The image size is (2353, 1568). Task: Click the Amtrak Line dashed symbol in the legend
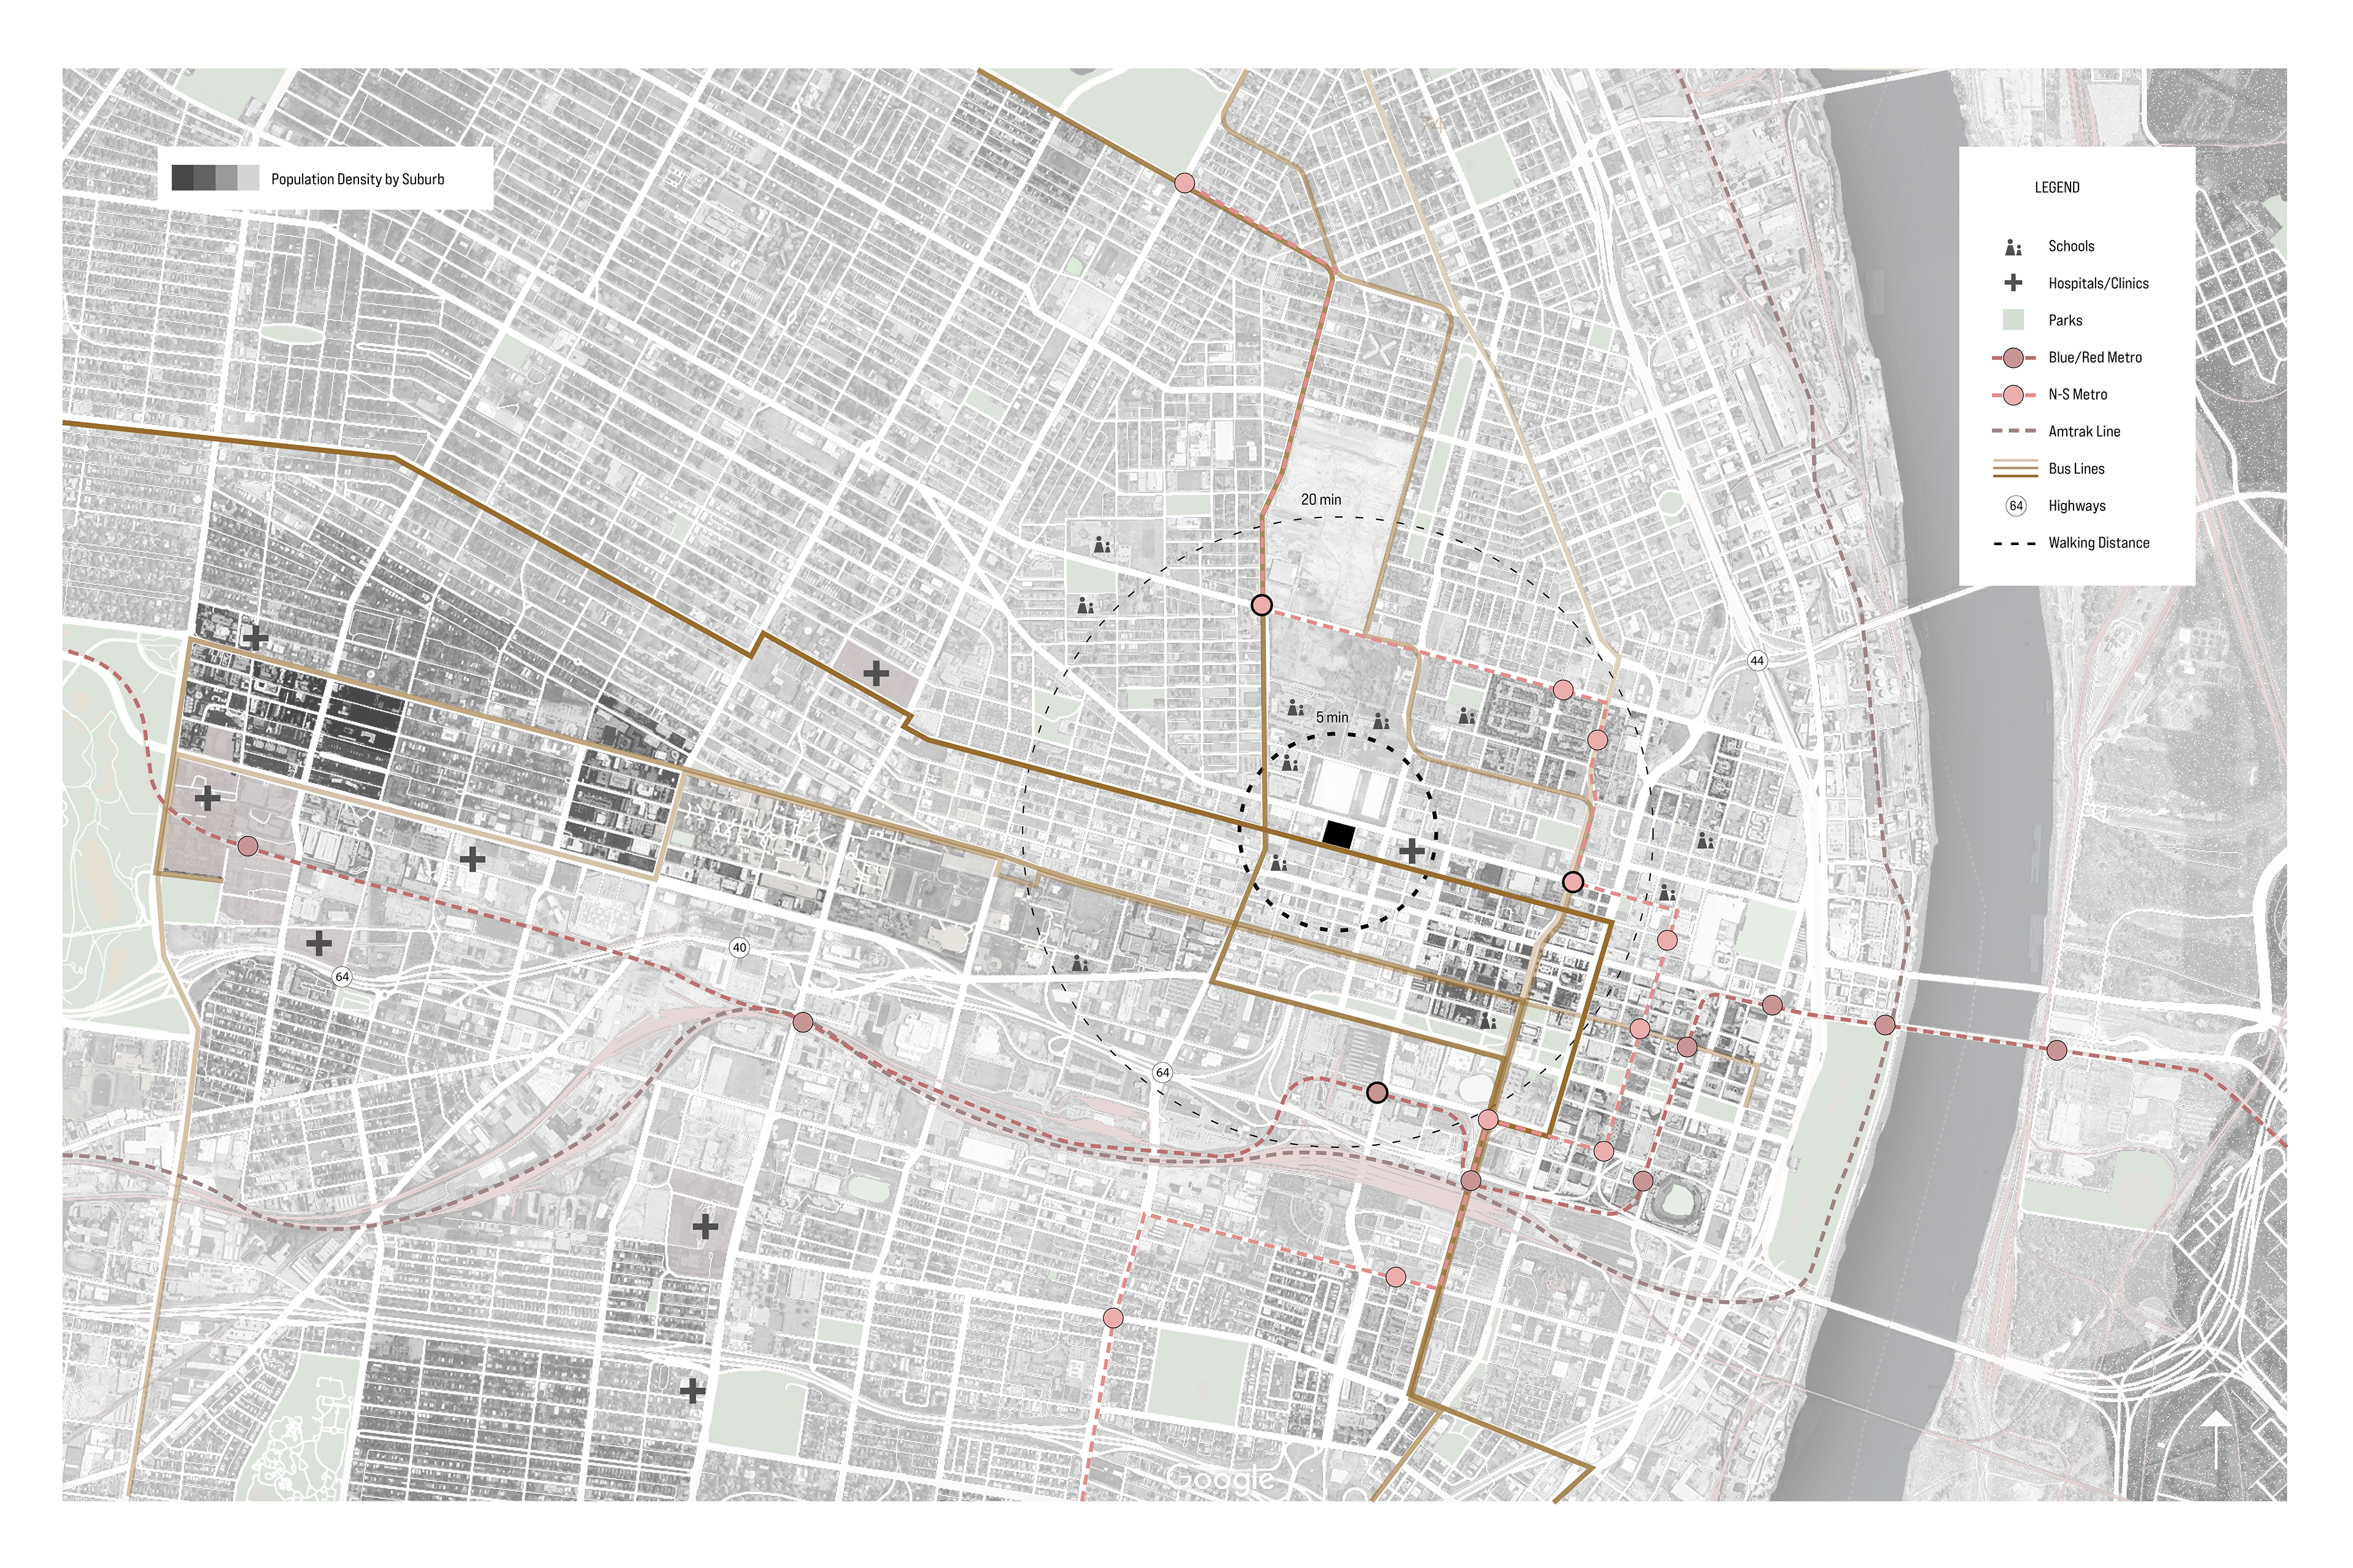pyautogui.click(x=2014, y=431)
